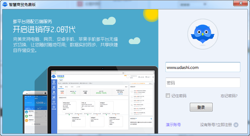Close the 智慧商贸 login window
The image size is (250, 136).
(241, 3)
